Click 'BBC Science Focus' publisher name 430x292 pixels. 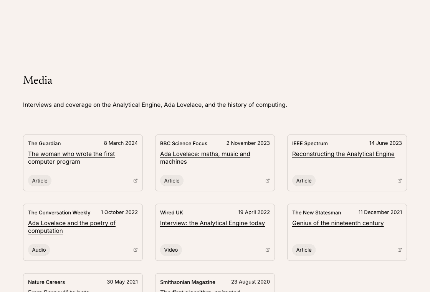184,143
